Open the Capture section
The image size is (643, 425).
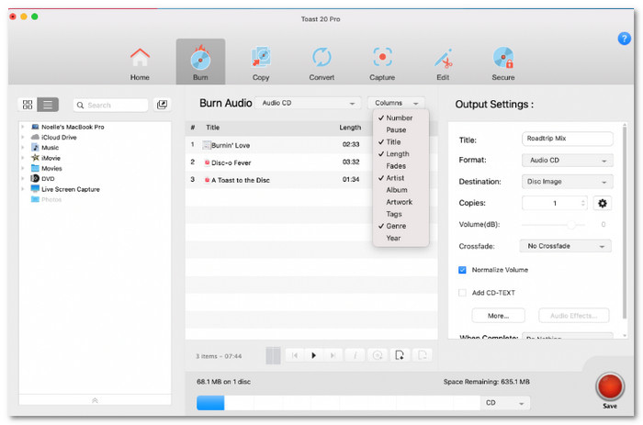coord(382,63)
